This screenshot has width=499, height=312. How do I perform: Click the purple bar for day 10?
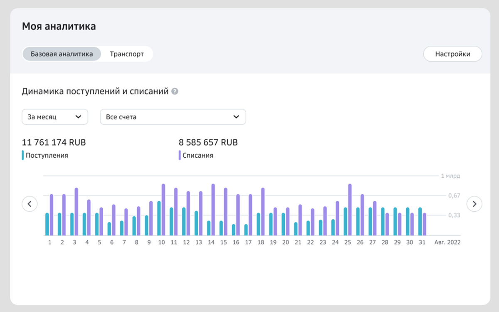click(x=163, y=210)
